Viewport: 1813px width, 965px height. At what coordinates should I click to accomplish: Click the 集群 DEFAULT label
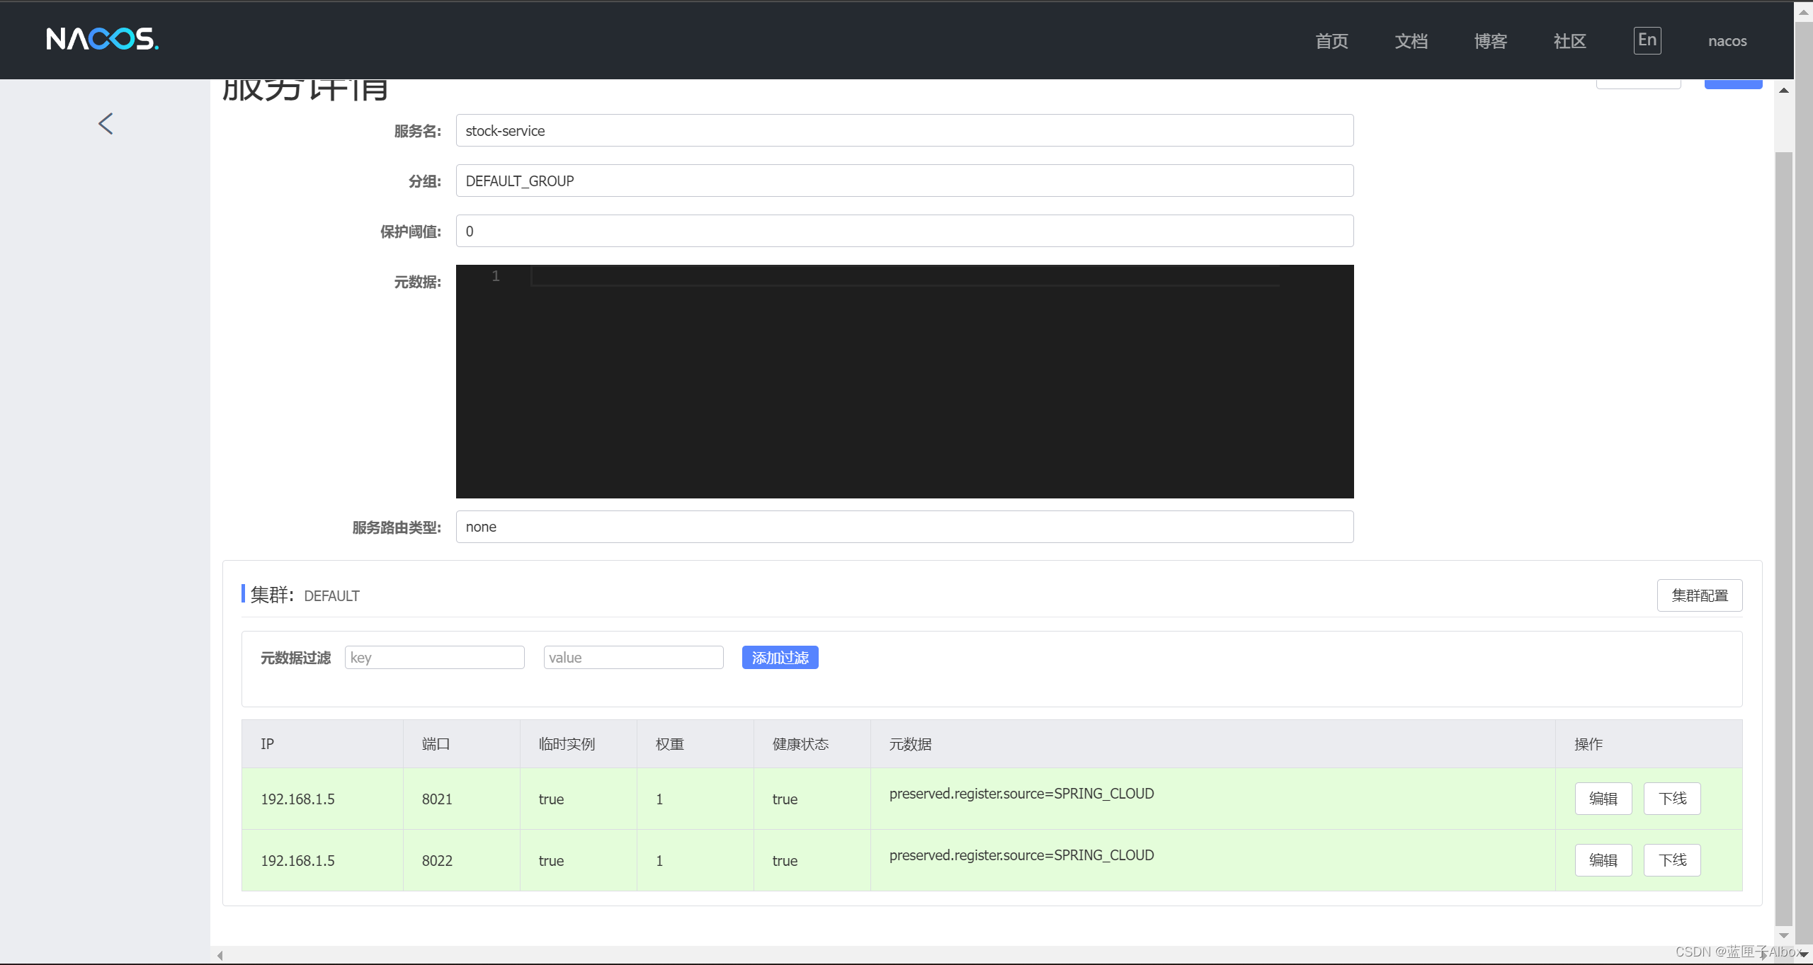(x=305, y=595)
